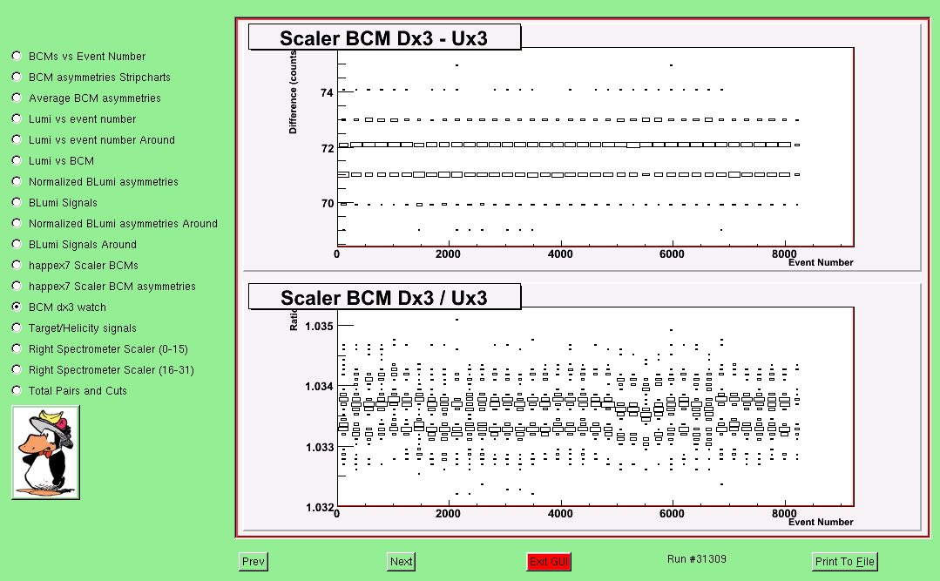Select Lumi vs event number option
The image size is (940, 581).
(74, 119)
